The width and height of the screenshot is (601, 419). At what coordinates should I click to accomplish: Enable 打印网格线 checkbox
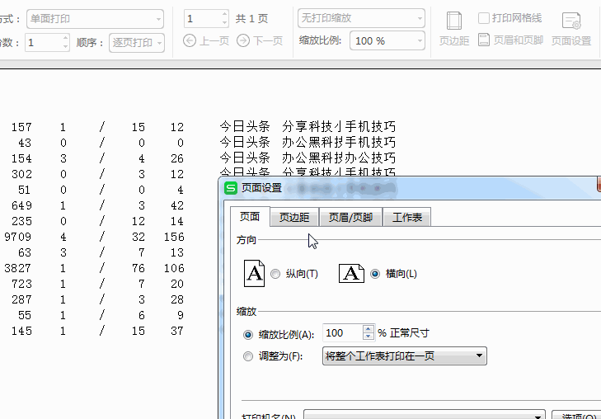coord(484,18)
